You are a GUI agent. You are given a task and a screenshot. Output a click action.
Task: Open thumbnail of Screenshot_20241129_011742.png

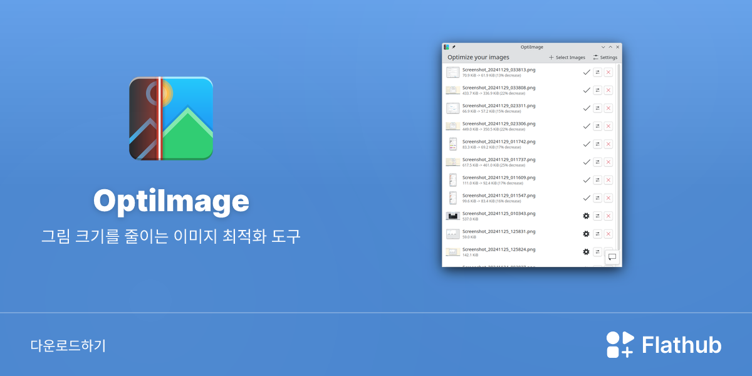(453, 144)
